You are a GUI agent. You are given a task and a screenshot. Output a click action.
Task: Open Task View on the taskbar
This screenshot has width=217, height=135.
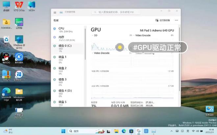(108, 131)
